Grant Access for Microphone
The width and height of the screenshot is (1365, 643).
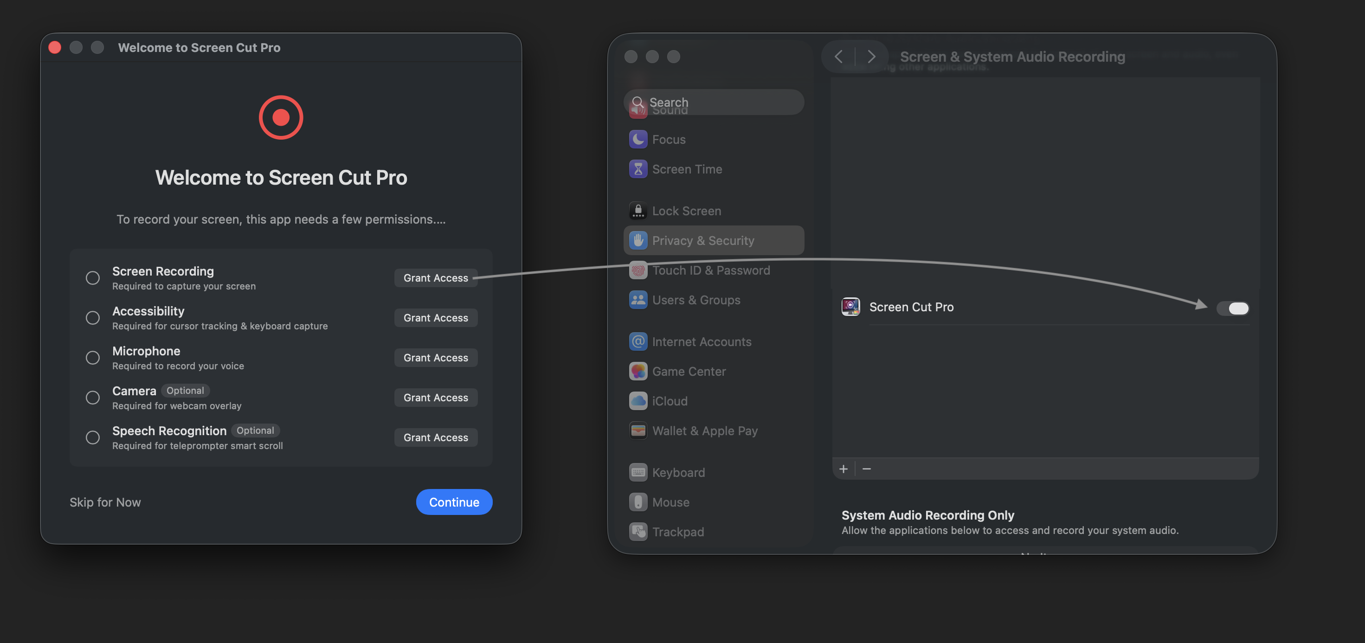coord(436,358)
